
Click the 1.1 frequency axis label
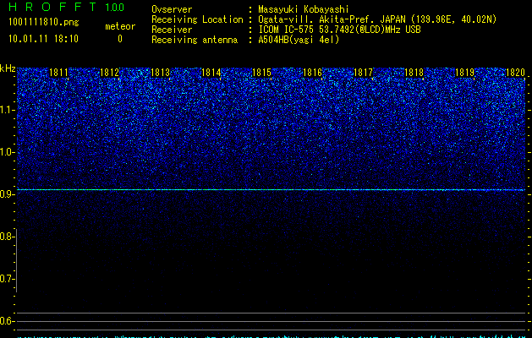click(7, 110)
